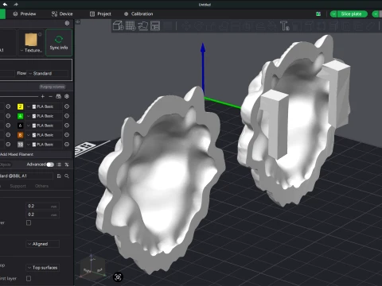Image resolution: width=382 pixels, height=286 pixels.
Task: Click the Add Mixed Filament button
Action: [x=17, y=154]
